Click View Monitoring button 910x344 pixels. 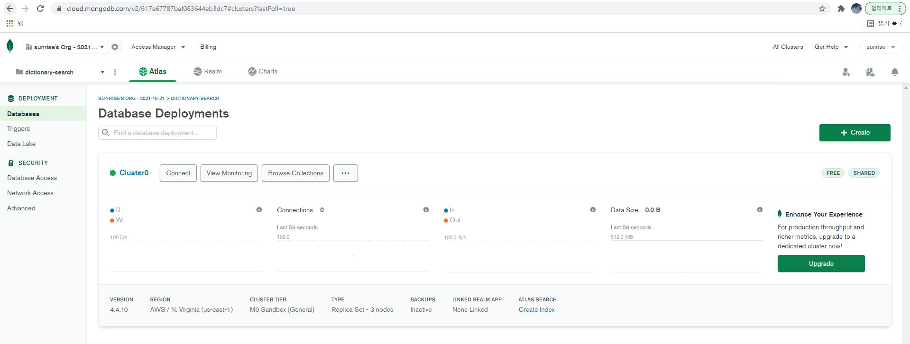(x=229, y=173)
